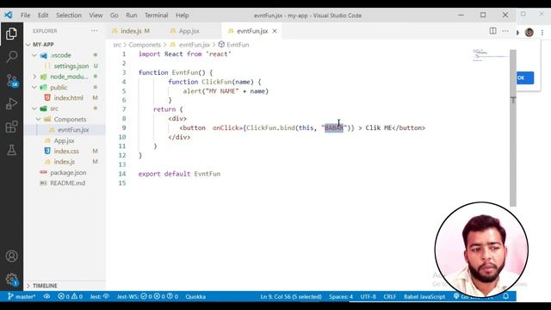Screen dimensions: 551x310
Task: Open the Testing beaker view
Action: click(x=11, y=150)
